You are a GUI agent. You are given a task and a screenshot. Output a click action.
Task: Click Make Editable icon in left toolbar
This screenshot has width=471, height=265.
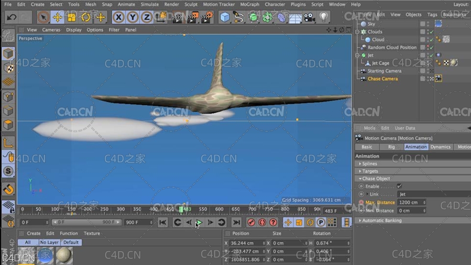(8, 36)
